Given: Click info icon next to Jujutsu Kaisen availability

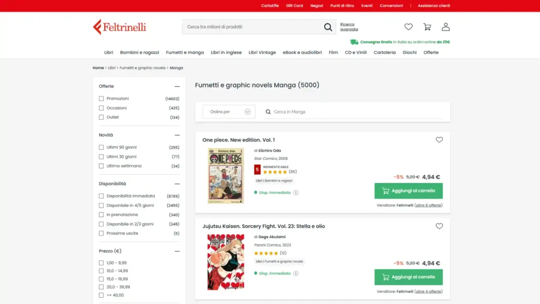Looking at the screenshot, I should [x=296, y=273].
